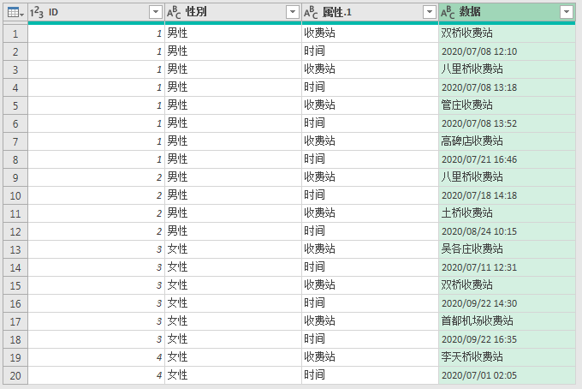
Task: Click the ABC type icon of 性别 column
Action: (174, 13)
